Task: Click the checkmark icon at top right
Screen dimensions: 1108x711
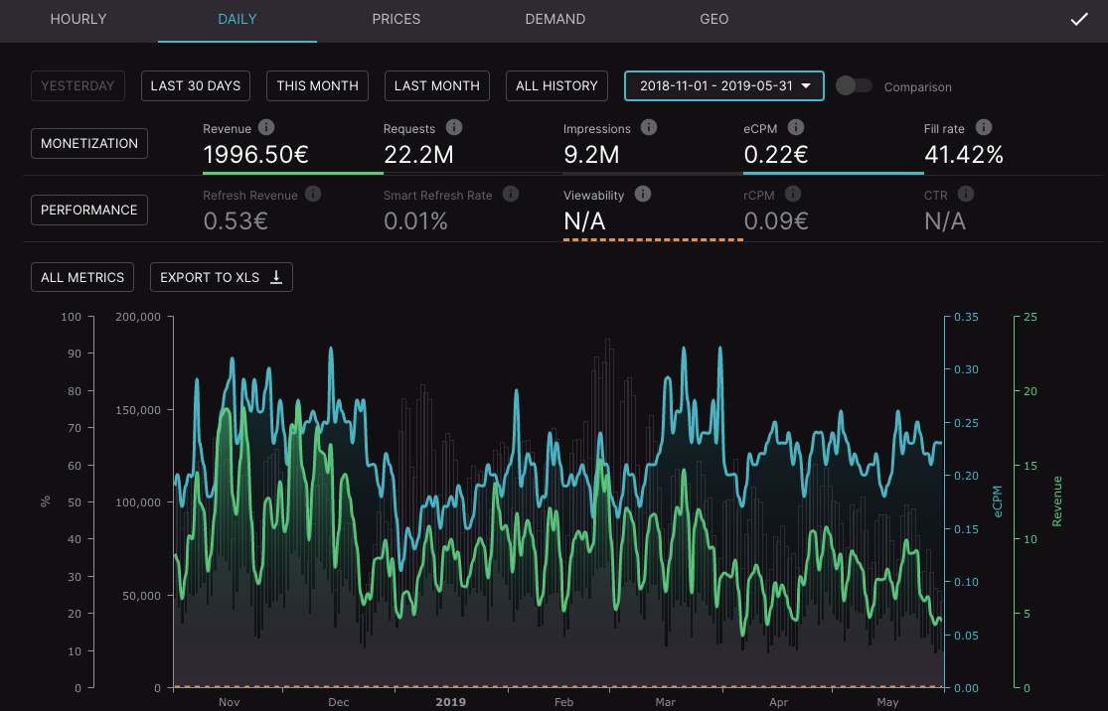Action: tap(1079, 19)
